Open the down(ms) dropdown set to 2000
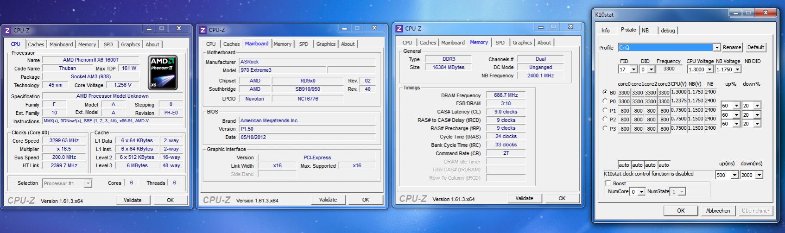Image resolution: width=785 pixels, height=233 pixels. tap(759, 175)
